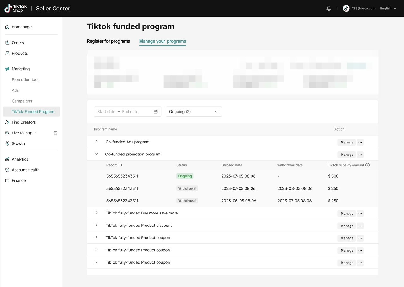Click the Start date input field
Screen dimensions: 404x287
[106, 112]
